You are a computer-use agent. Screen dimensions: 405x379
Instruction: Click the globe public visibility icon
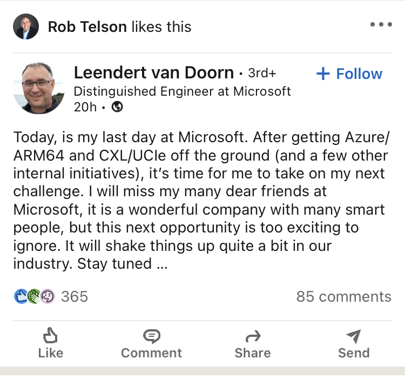[x=117, y=107]
